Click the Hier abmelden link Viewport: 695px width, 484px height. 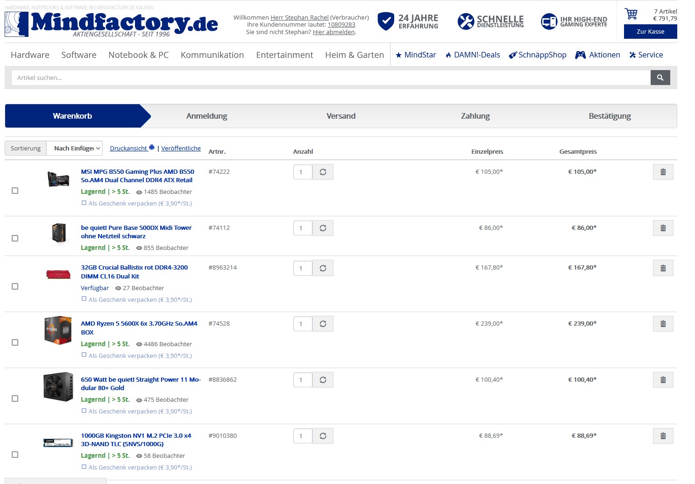point(334,32)
